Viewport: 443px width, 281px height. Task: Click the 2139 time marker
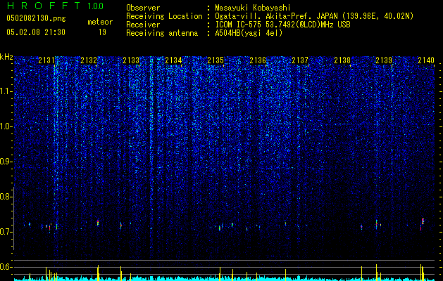click(384, 60)
